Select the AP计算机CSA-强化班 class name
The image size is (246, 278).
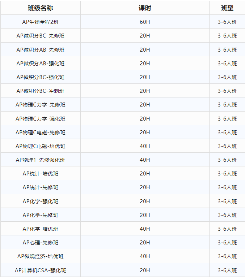41,270
